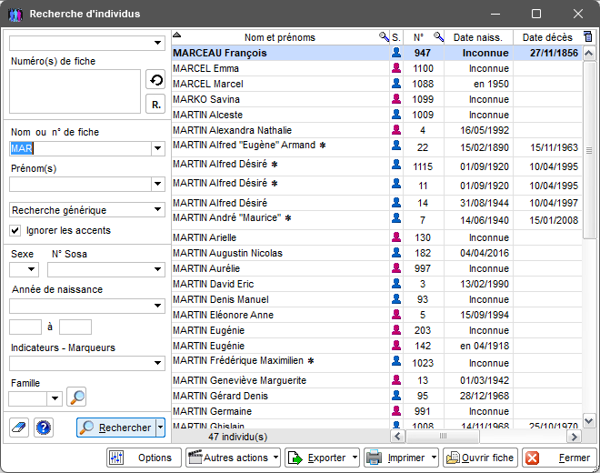Sort by the S. column header
This screenshot has height=473, width=600.
[396, 37]
